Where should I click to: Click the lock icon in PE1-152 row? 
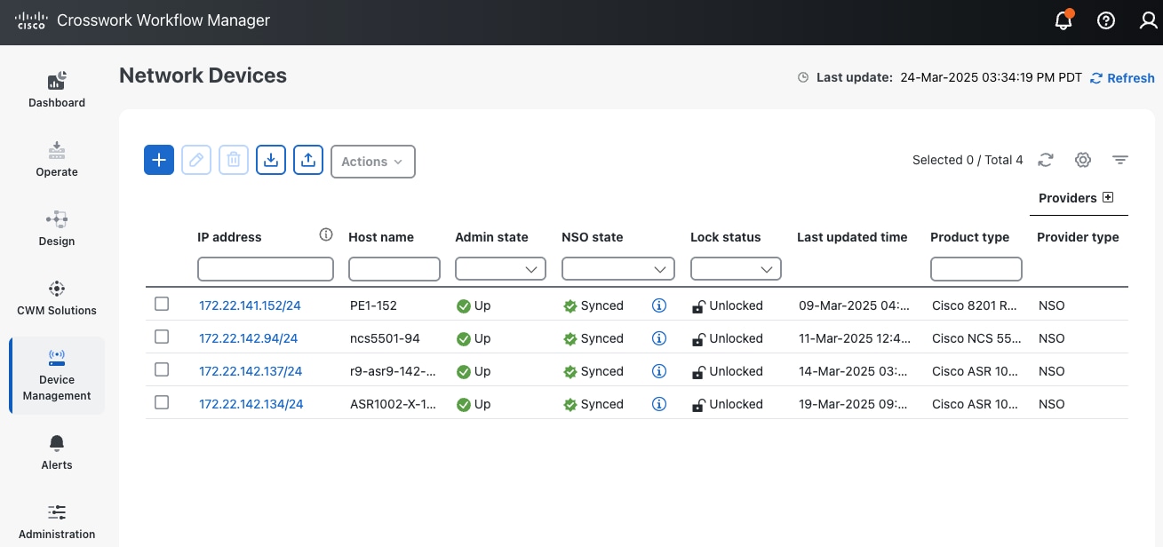click(698, 306)
